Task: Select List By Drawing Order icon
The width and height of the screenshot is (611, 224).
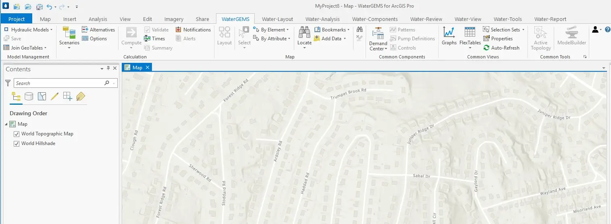Action: pos(16,96)
